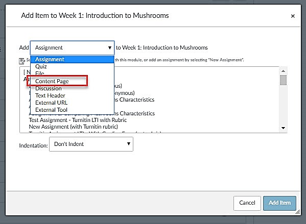Click the assignment list scrollbar thumb
This screenshot has height=224, width=306.
point(284,80)
